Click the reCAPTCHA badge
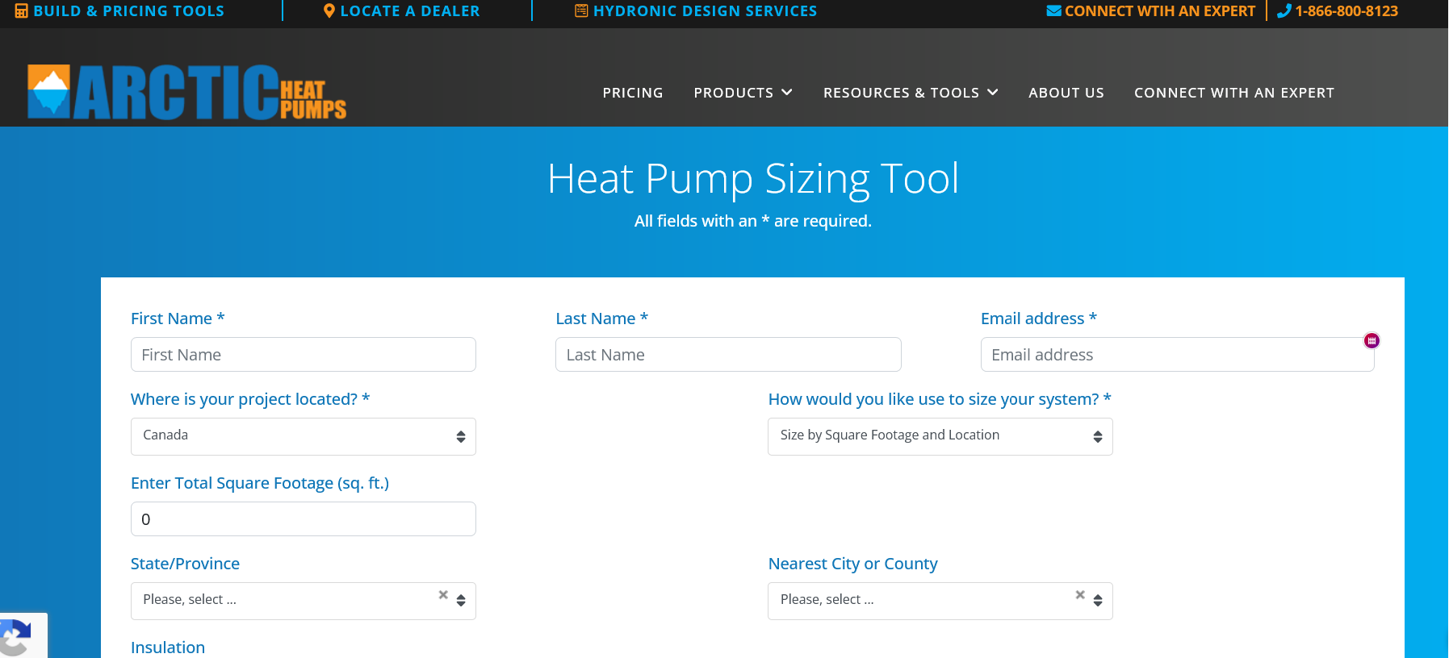Viewport: 1449px width, 658px height. coord(23,636)
